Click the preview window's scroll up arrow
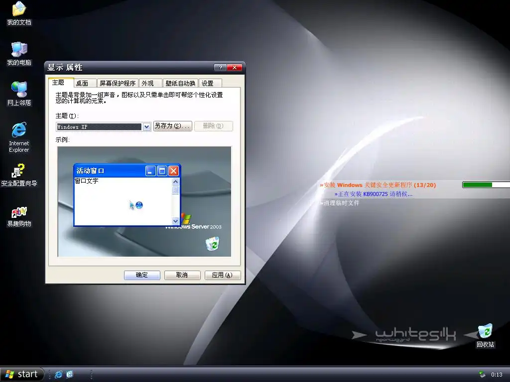Viewport: 510px width, 382px height. point(175,182)
